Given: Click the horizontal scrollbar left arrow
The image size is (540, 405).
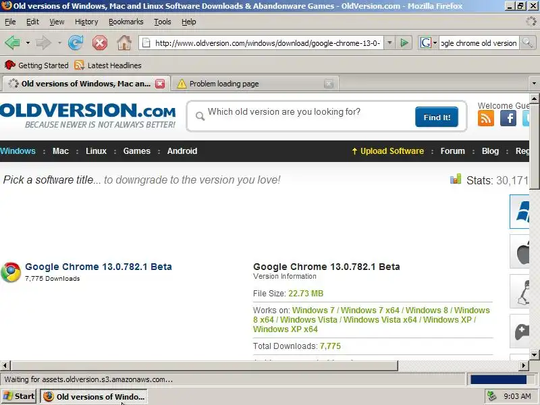Looking at the screenshot, I should (5, 365).
